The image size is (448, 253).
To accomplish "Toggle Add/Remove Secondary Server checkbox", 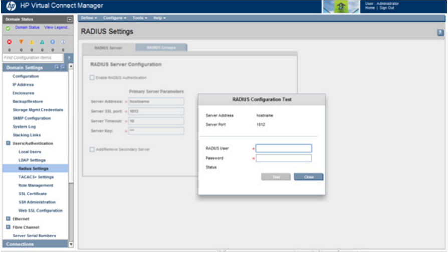I will [x=92, y=149].
